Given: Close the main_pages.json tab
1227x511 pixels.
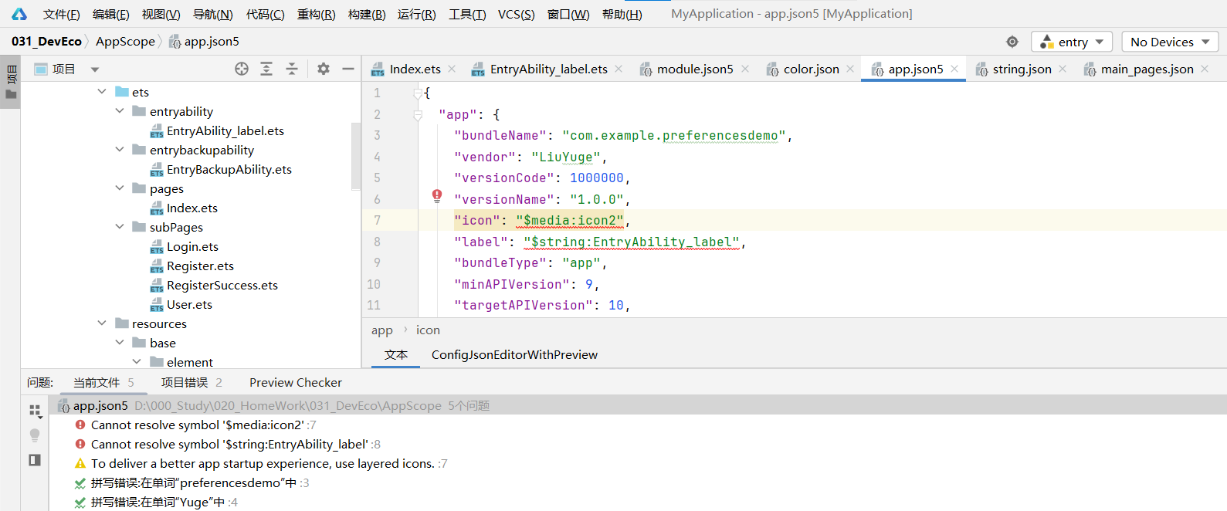Looking at the screenshot, I should click(x=1205, y=69).
